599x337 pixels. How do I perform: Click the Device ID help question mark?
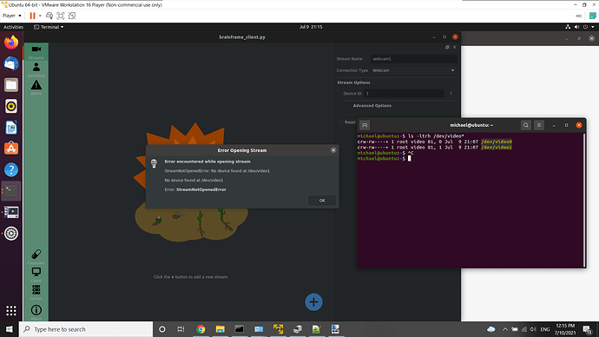(x=451, y=94)
